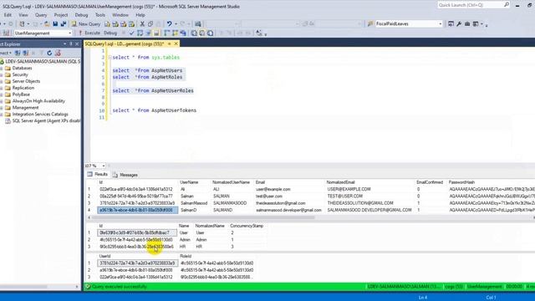Click Open File icon in toolbar
535x301 pixels.
point(47,24)
